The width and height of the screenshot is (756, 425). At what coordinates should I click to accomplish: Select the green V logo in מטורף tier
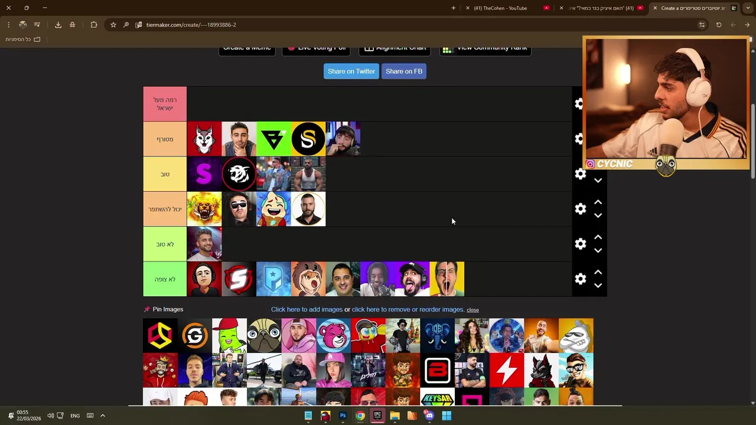[x=273, y=139]
